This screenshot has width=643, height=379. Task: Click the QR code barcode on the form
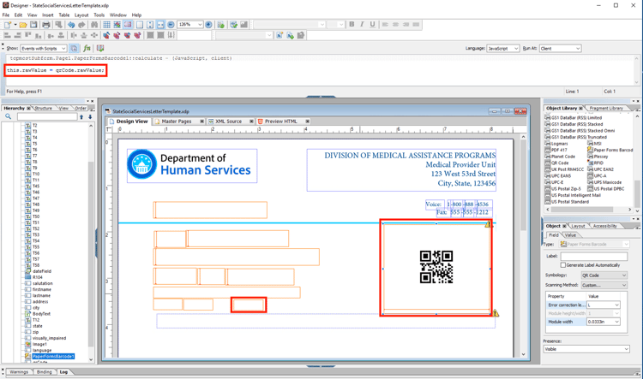(x=436, y=267)
